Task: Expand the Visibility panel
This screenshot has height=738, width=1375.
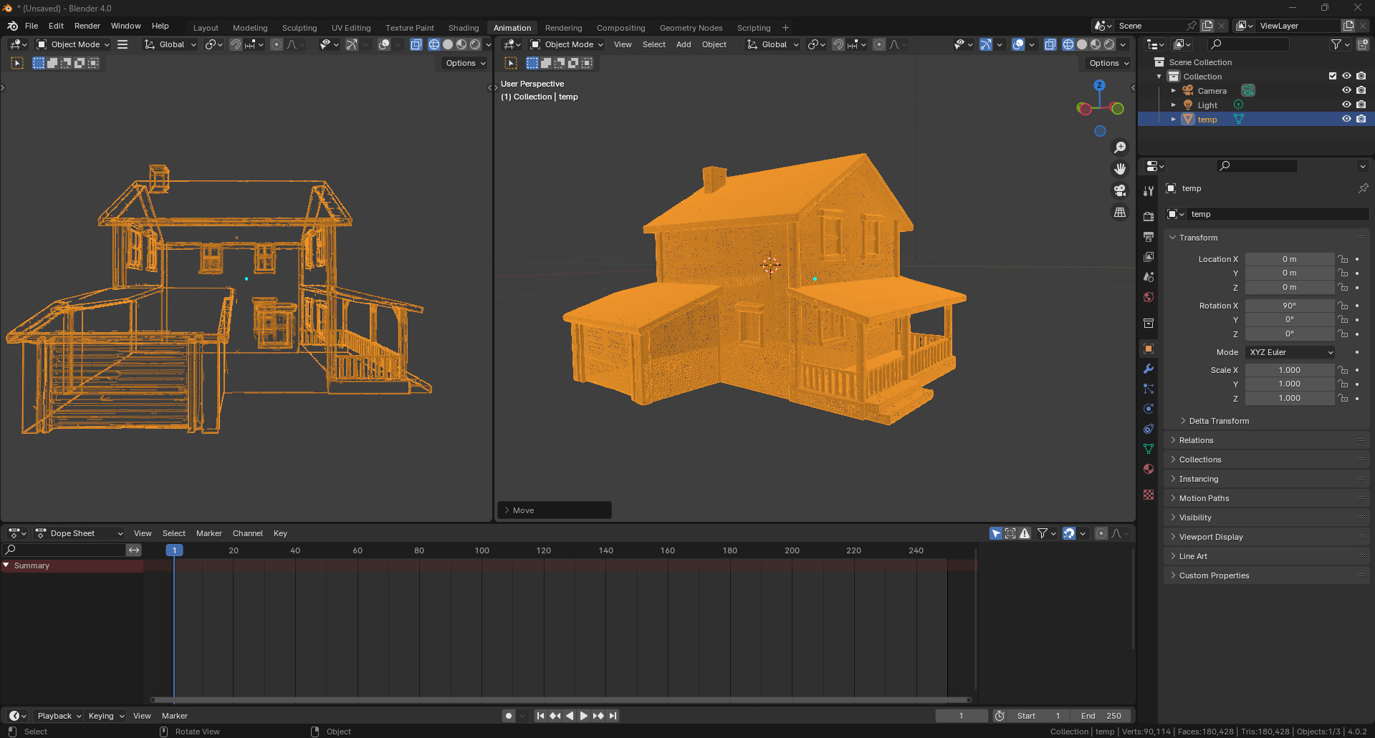Action: tap(1267, 518)
